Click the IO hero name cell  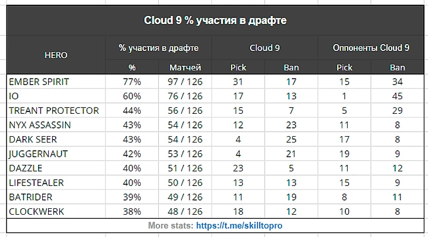point(14,96)
